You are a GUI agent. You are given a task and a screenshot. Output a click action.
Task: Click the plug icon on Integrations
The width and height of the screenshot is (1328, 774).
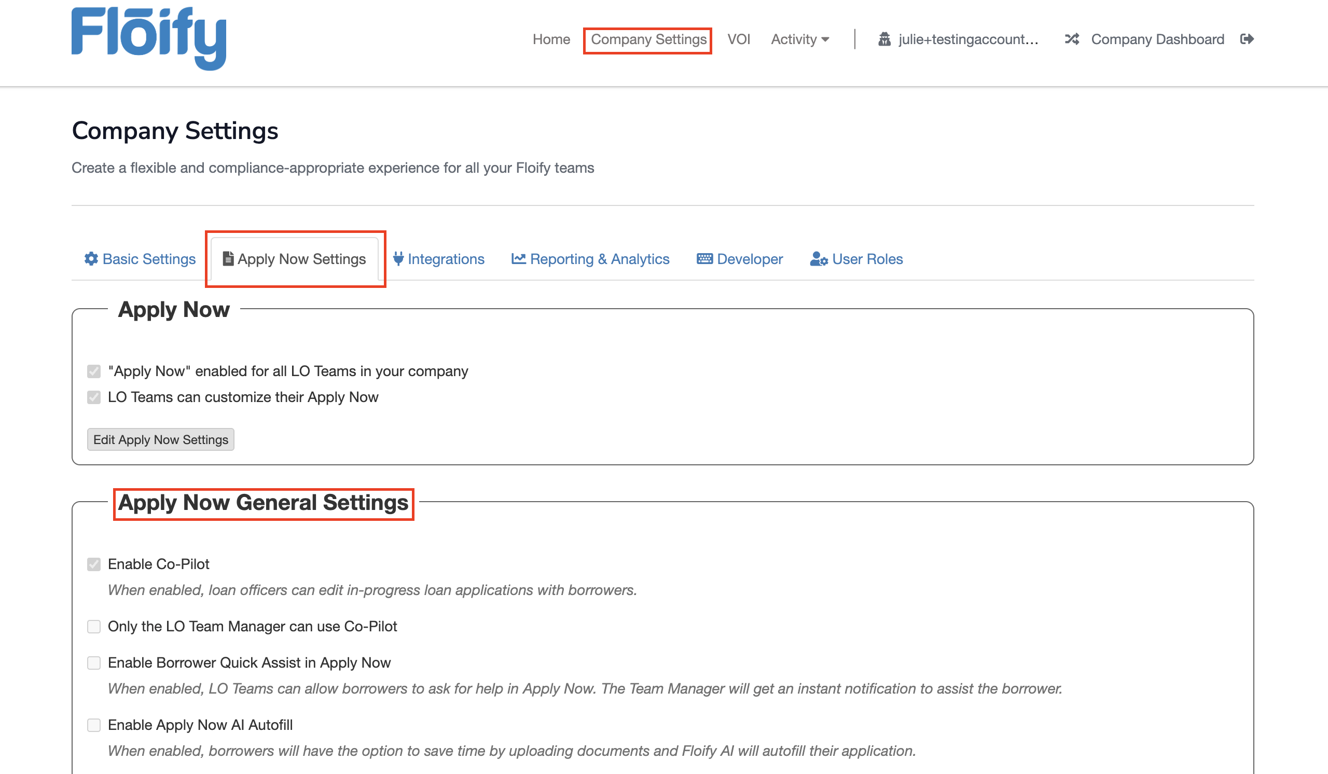pos(398,259)
